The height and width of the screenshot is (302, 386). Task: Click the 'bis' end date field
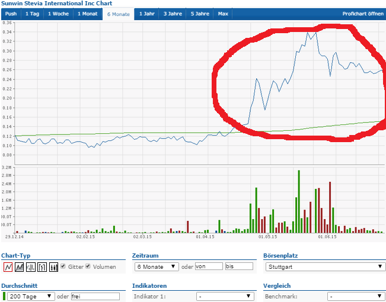pyautogui.click(x=239, y=266)
